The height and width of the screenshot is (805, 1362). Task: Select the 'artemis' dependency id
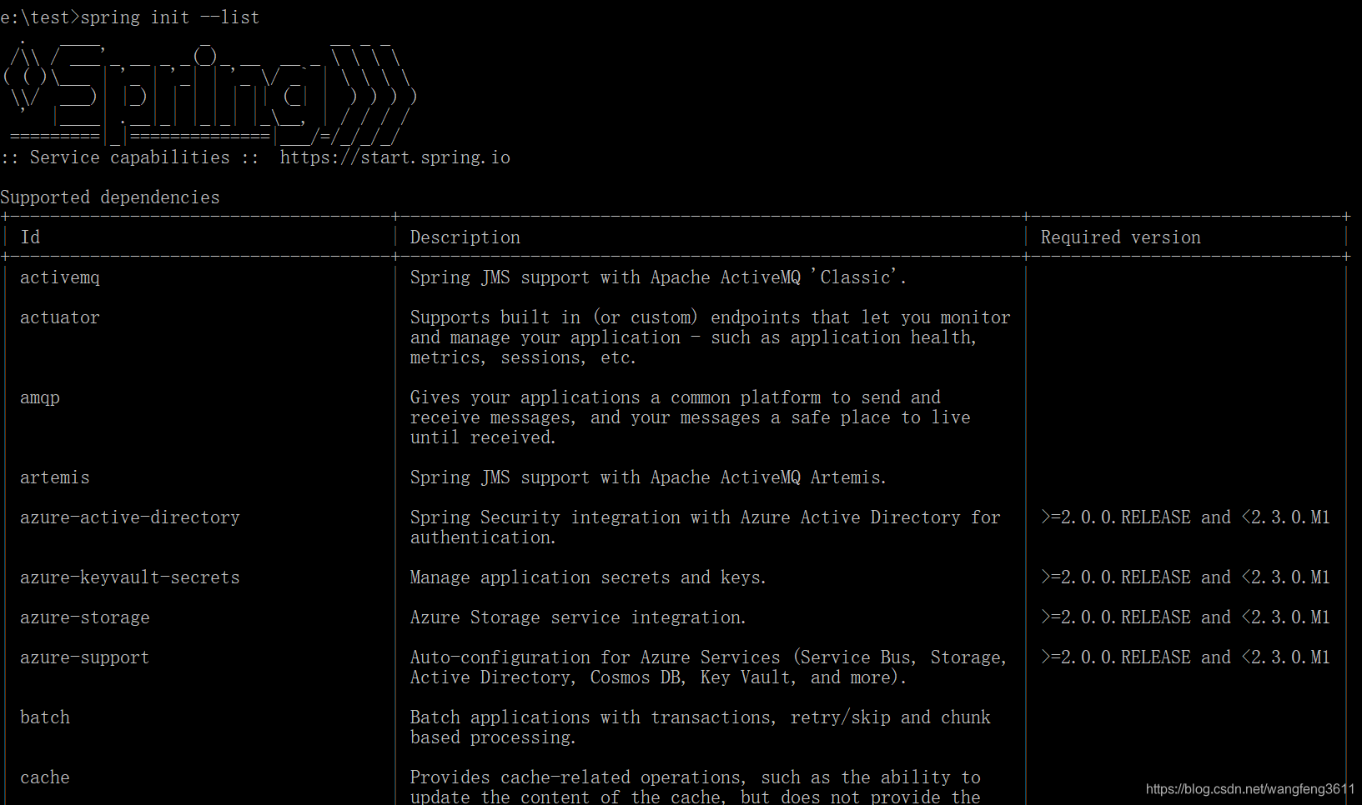coord(55,477)
